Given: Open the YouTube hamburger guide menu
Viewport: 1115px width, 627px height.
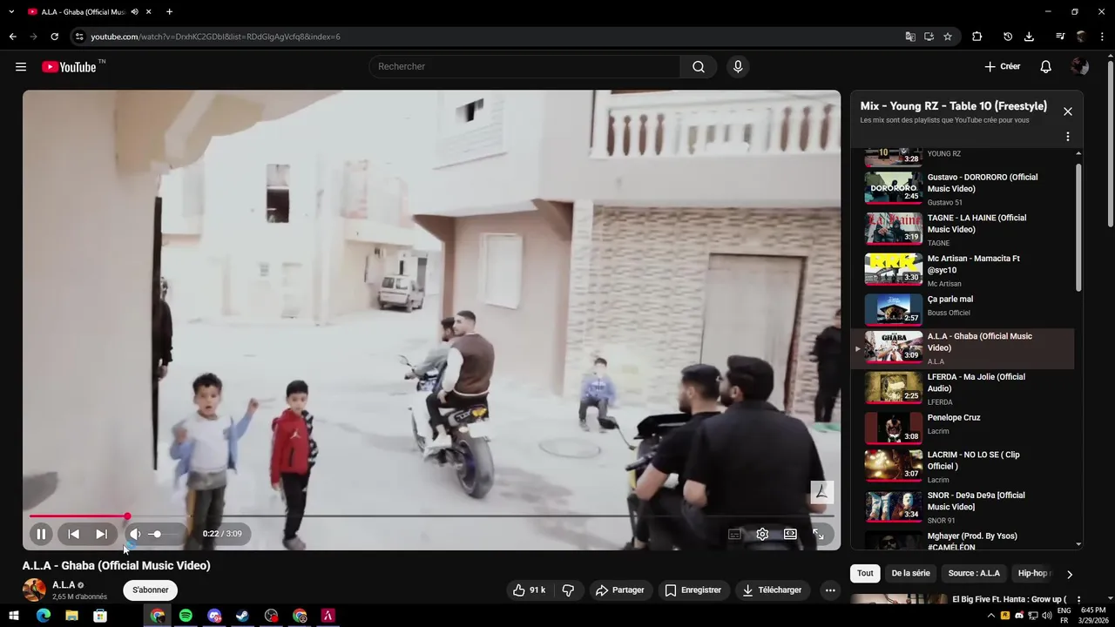Looking at the screenshot, I should coord(21,67).
